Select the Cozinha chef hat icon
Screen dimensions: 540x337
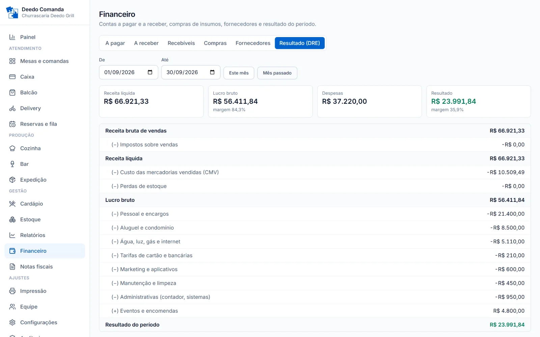coord(12,148)
